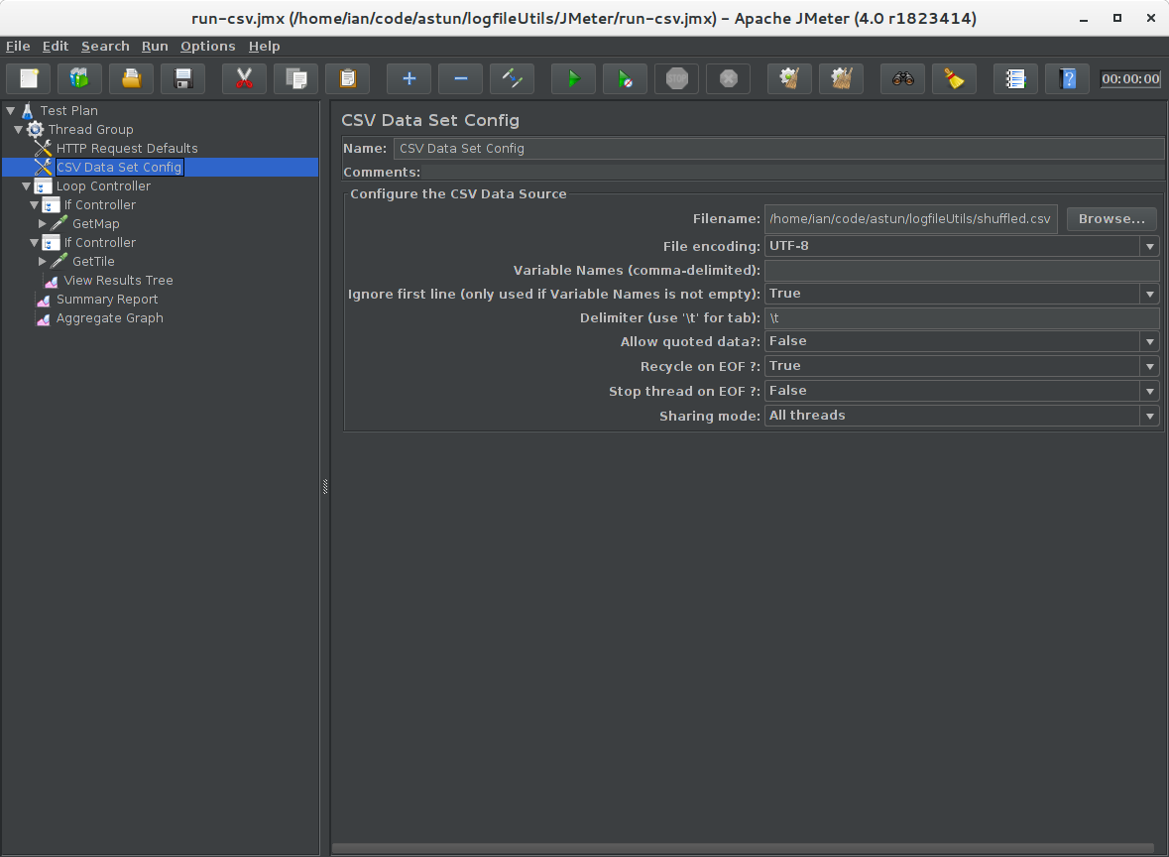Cut selection with the scissors icon
1169x857 pixels.
tap(245, 78)
